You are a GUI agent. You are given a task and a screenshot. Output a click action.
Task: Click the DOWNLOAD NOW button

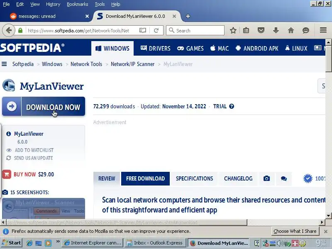44,107
